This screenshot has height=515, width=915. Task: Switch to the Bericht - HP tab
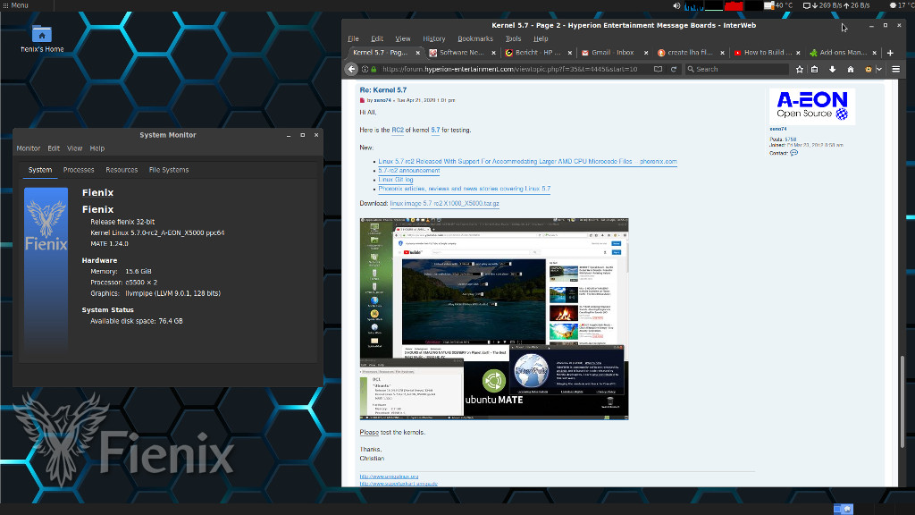point(537,53)
